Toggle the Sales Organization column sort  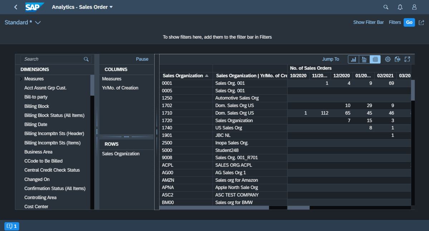pyautogui.click(x=183, y=76)
